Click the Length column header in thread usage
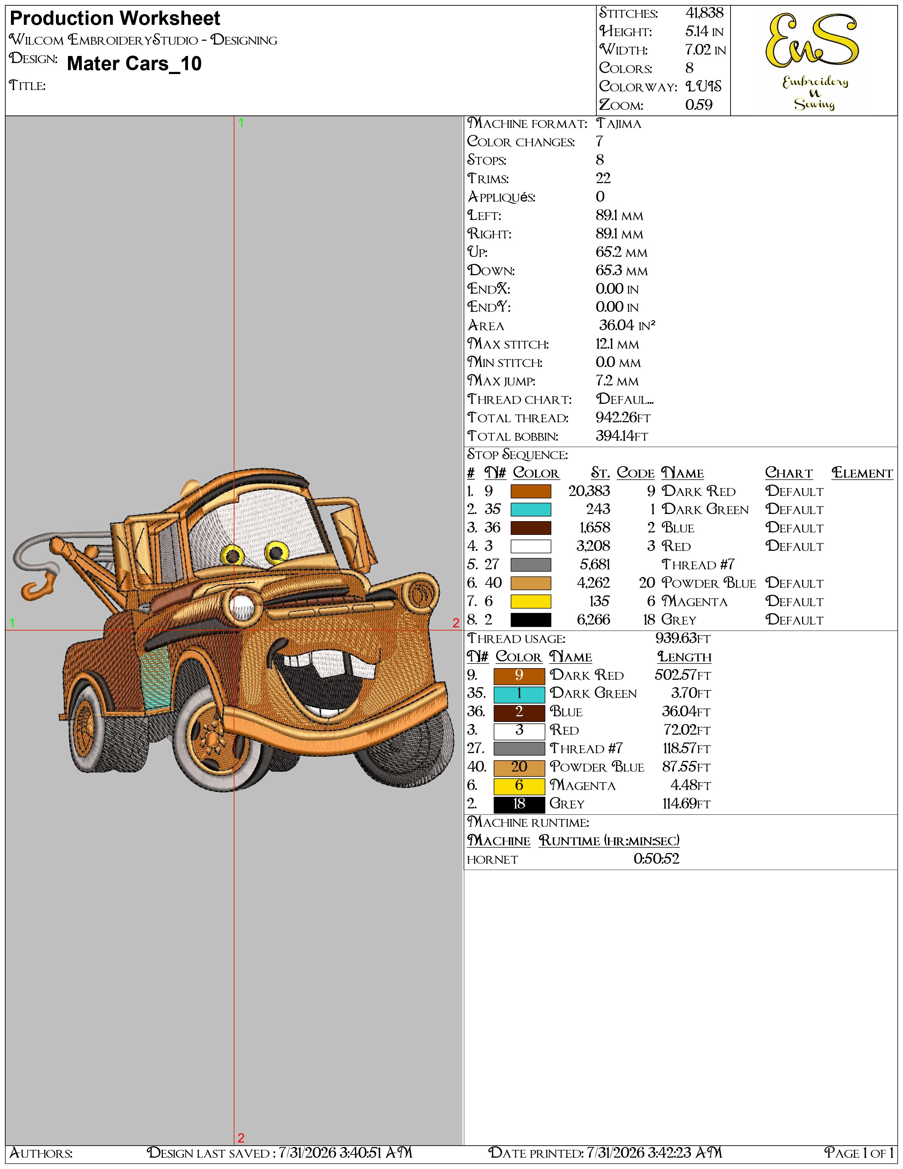Image resolution: width=903 pixels, height=1169 pixels. tap(685, 657)
